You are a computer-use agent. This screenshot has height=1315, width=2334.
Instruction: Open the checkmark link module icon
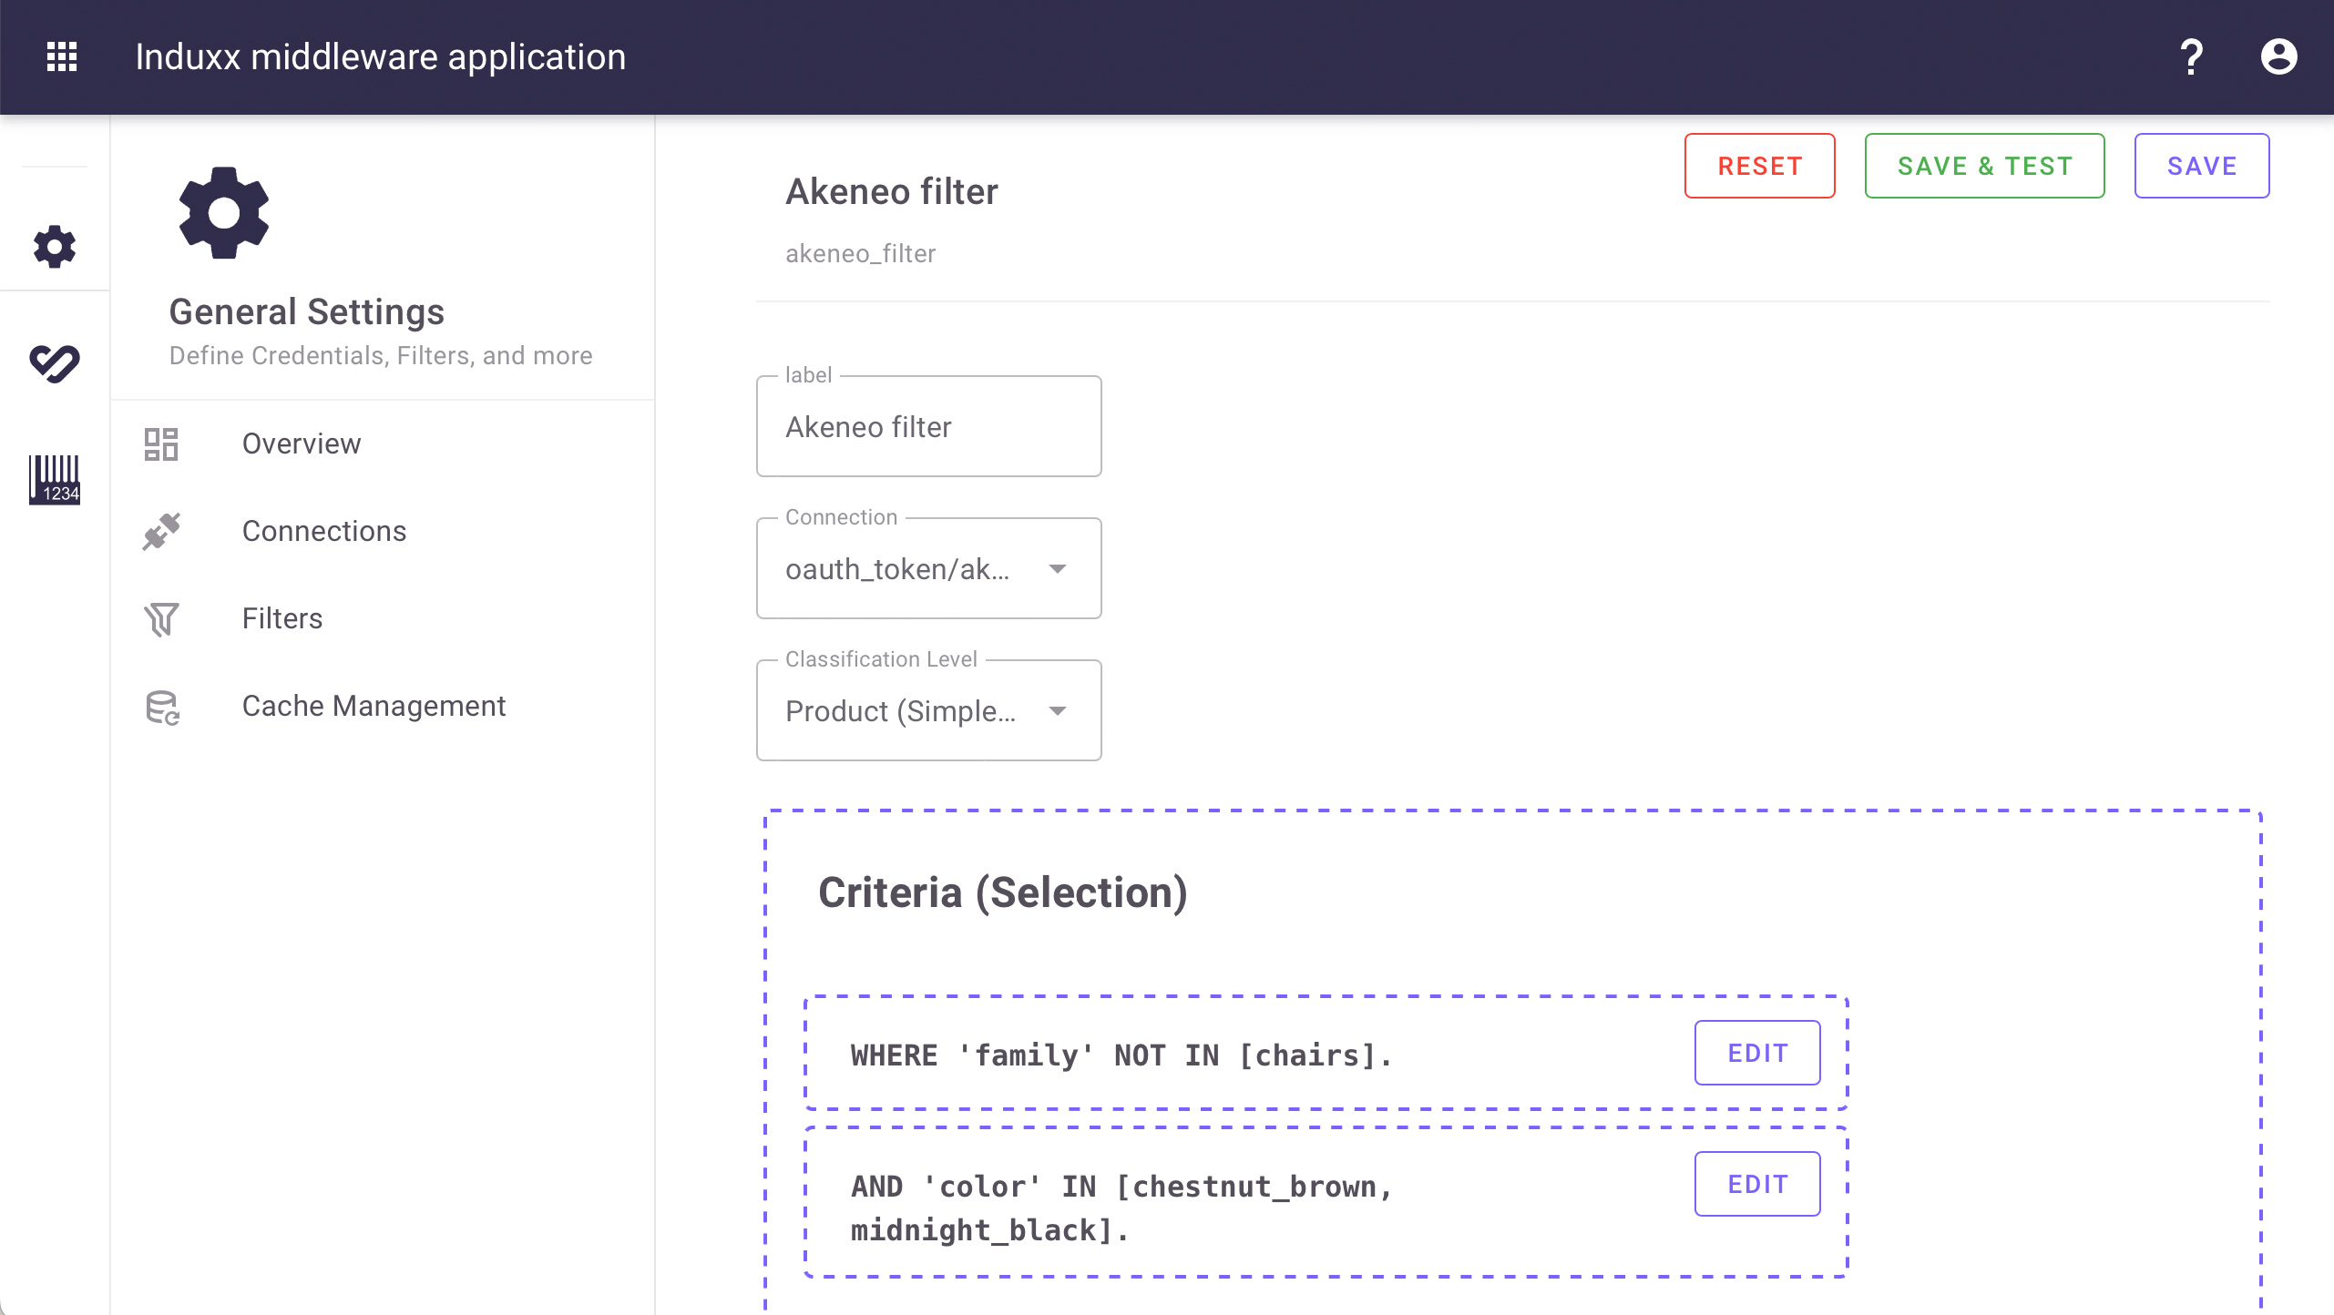[55, 362]
